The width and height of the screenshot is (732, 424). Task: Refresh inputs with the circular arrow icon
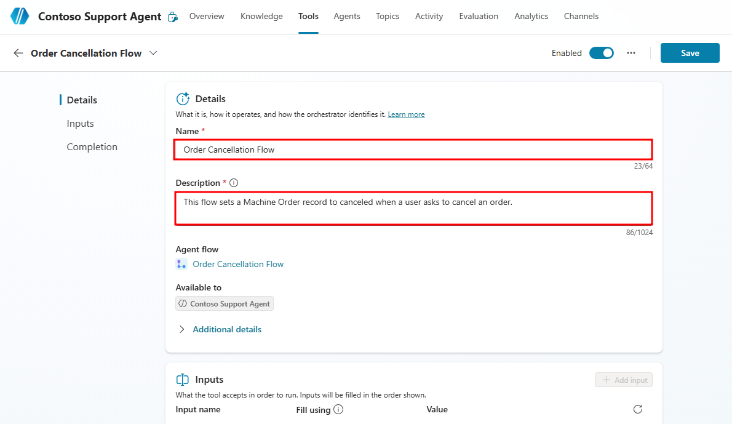(x=638, y=409)
